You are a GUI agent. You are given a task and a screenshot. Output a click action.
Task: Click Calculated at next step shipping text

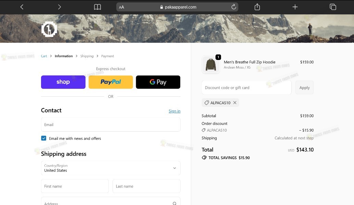294,138
